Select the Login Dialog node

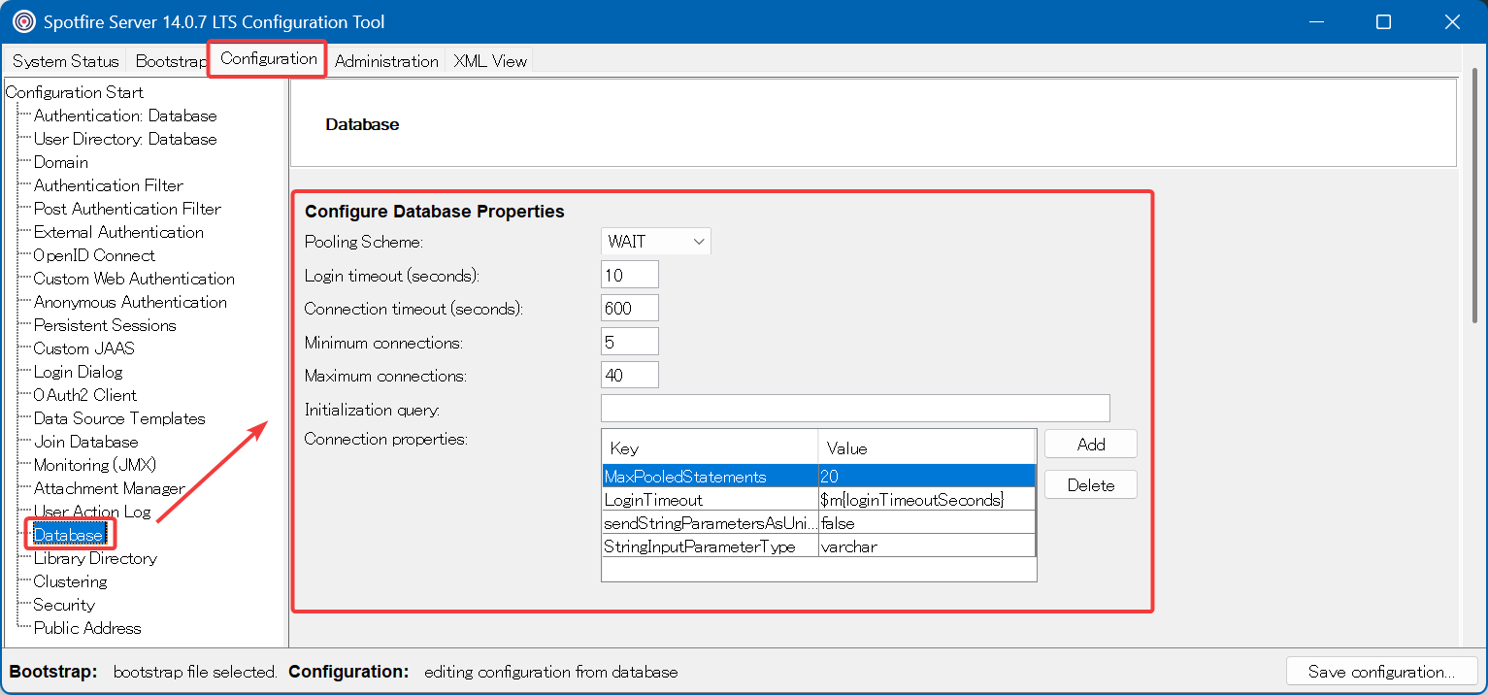(x=79, y=372)
